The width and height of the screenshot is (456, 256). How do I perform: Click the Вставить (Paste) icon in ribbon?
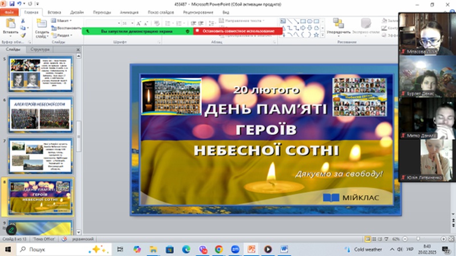10,24
